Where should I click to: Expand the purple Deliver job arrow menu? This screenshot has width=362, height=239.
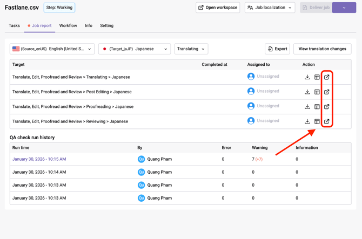tap(344, 8)
